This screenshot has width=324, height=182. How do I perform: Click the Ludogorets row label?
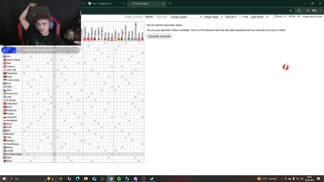coord(12,117)
